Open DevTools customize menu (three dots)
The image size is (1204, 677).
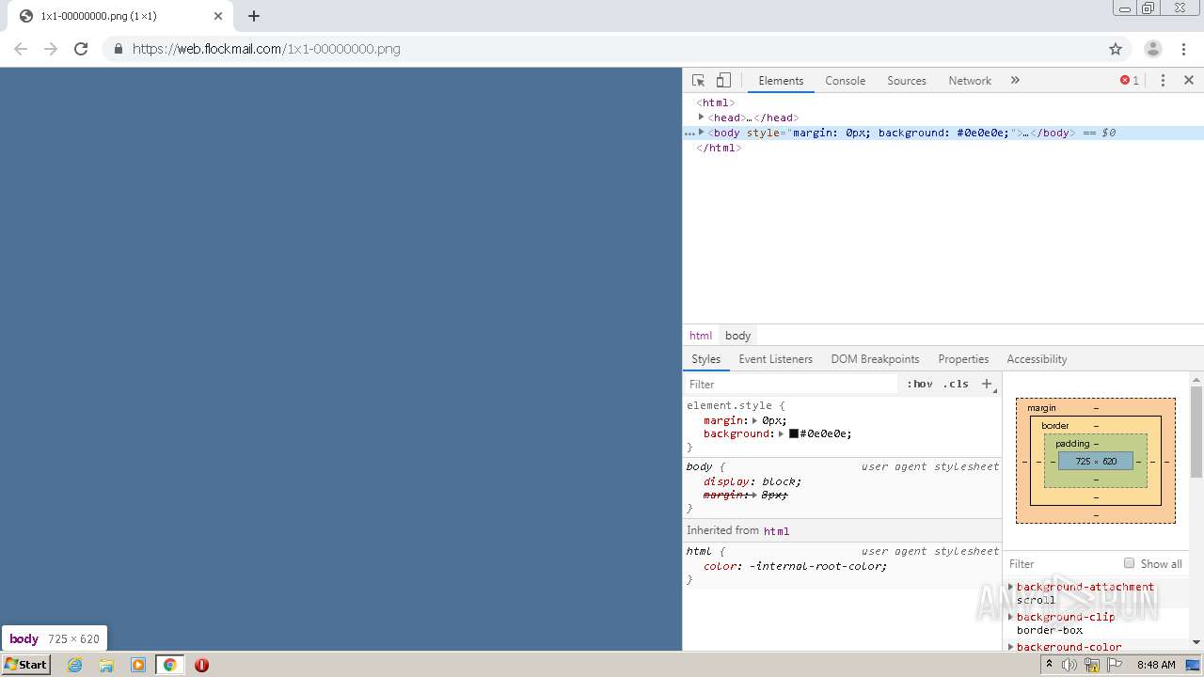coord(1163,81)
